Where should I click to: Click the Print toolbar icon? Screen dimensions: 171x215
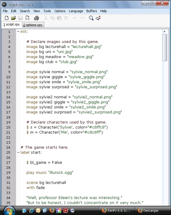[37, 18]
